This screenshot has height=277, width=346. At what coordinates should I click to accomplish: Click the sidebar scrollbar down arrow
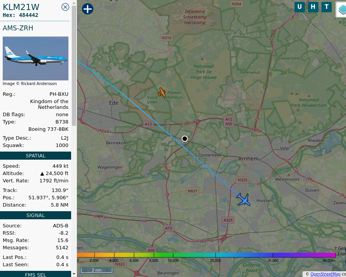click(x=74, y=274)
